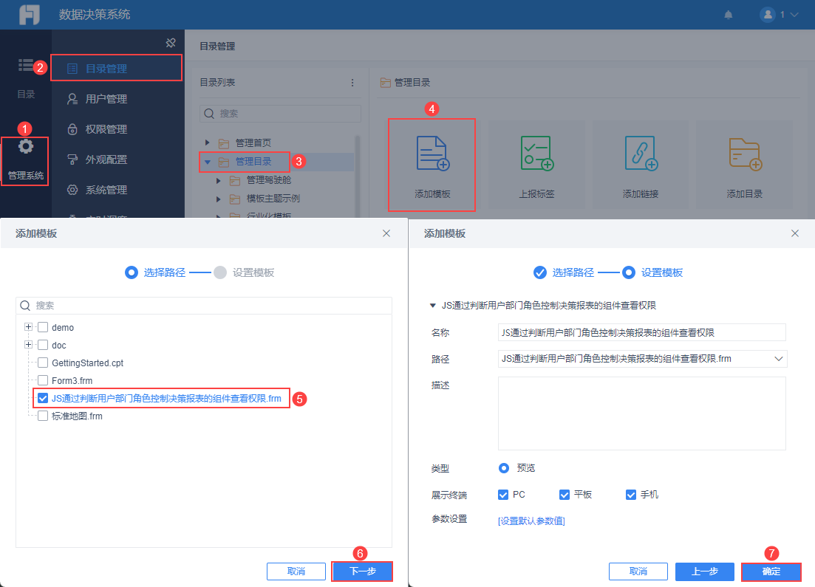The image size is (815, 587).
Task: Click the 权限管理 lock icon
Action: coord(72,128)
